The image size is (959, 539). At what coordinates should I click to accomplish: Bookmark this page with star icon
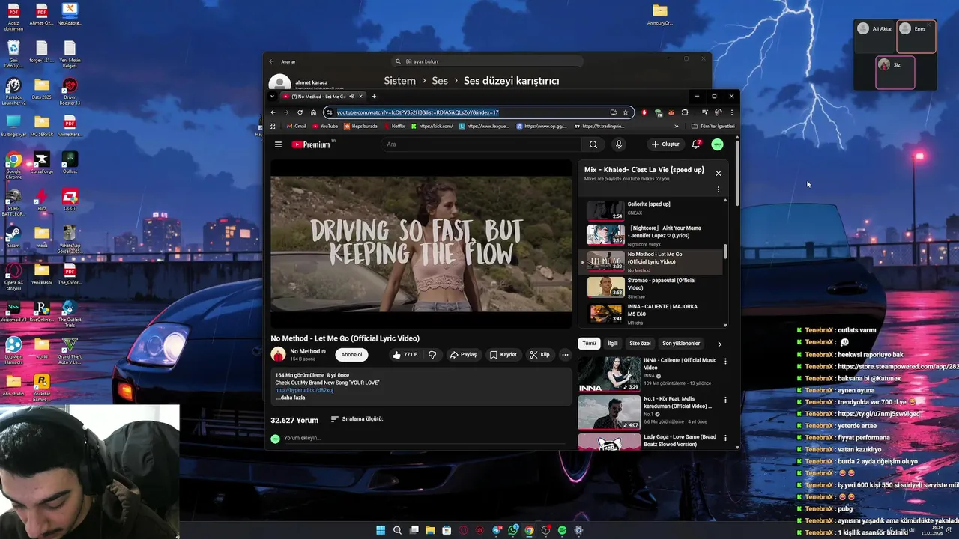626,112
